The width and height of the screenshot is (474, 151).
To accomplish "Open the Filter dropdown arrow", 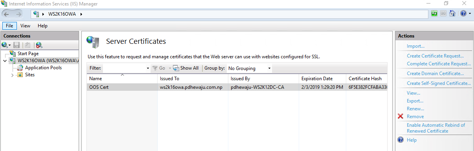I will [148, 68].
